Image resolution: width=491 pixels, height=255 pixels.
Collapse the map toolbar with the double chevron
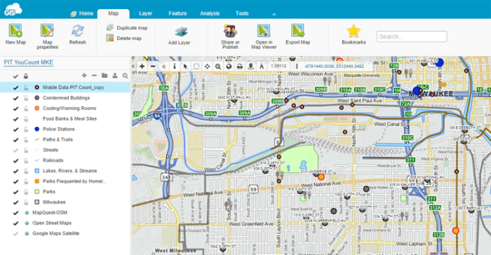coord(163,67)
